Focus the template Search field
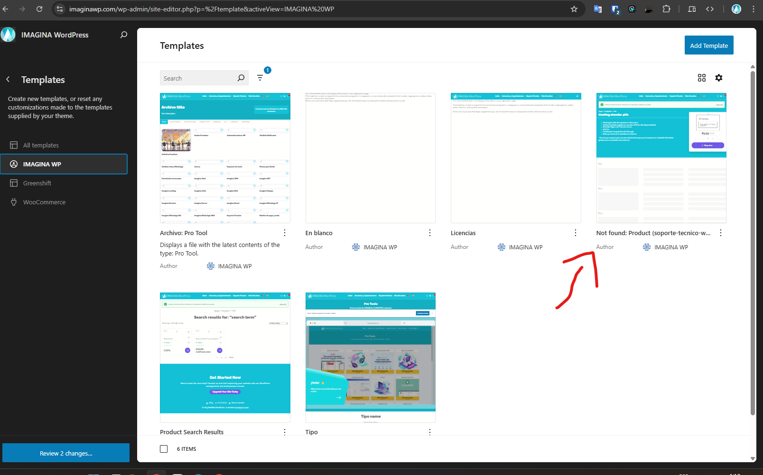763x475 pixels. coord(204,78)
